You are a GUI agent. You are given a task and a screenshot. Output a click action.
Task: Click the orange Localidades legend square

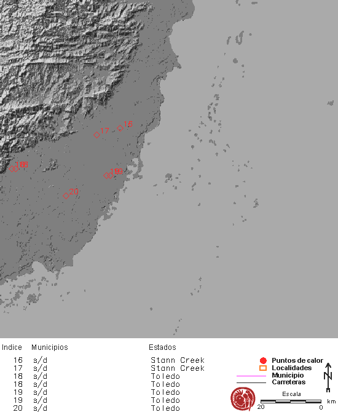point(263,368)
